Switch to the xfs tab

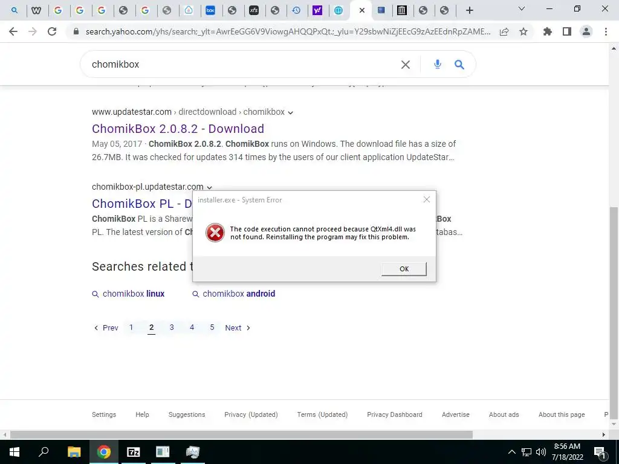click(x=254, y=10)
